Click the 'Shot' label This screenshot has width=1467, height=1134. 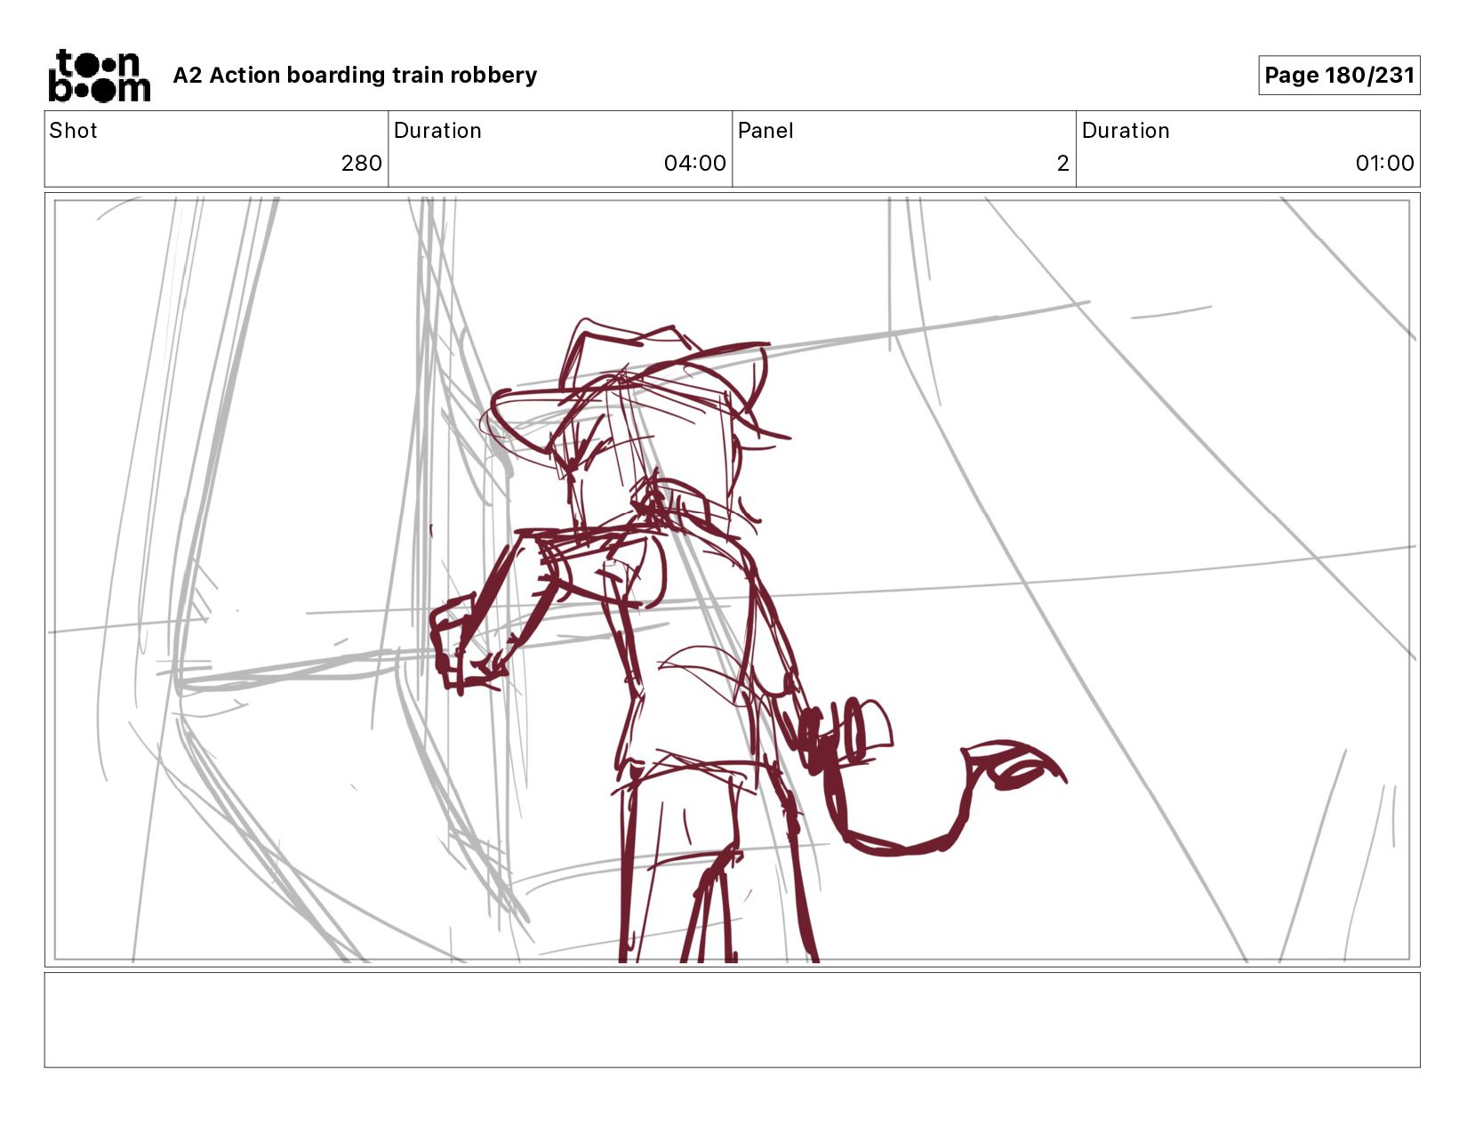click(73, 131)
